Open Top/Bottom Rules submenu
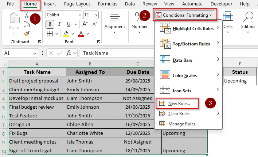This screenshot has width=258, height=157. tap(188, 44)
